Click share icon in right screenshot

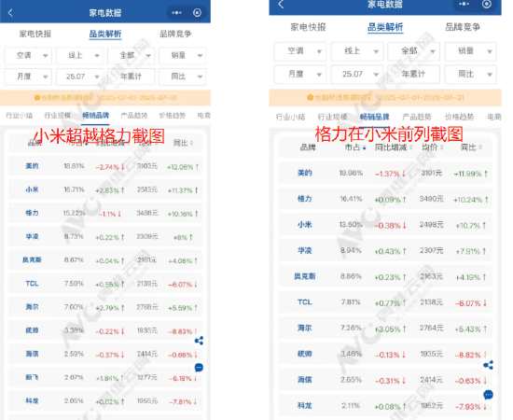pos(488,365)
